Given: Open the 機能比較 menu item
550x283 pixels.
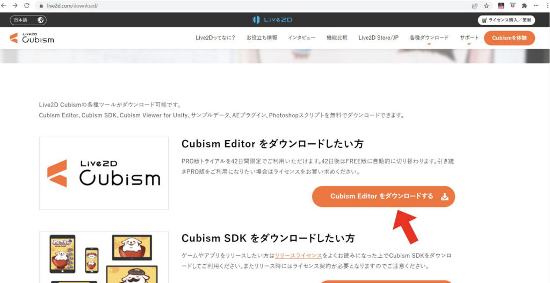Looking at the screenshot, I should click(x=337, y=38).
